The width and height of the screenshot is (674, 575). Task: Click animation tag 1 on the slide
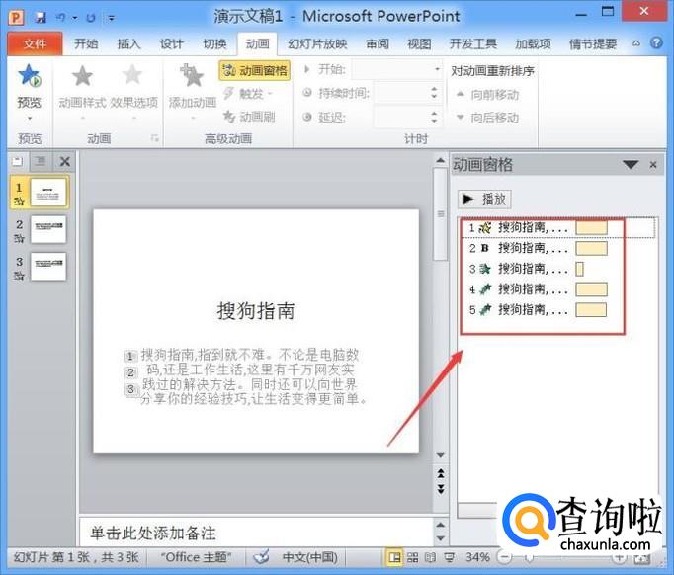130,356
